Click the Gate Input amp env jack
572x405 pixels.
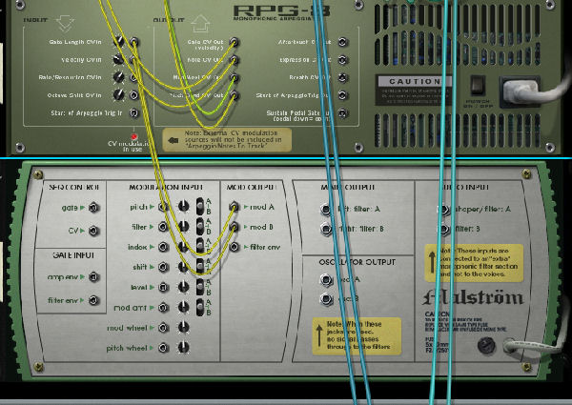tap(93, 277)
